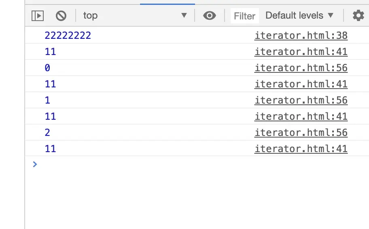Screen dimensions: 369x229
Task: Toggle the console sidebar panel icon
Action: click(x=38, y=16)
